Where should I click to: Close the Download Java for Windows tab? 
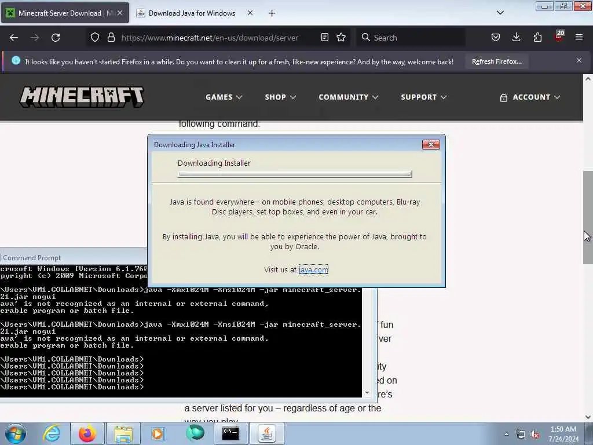coord(250,13)
